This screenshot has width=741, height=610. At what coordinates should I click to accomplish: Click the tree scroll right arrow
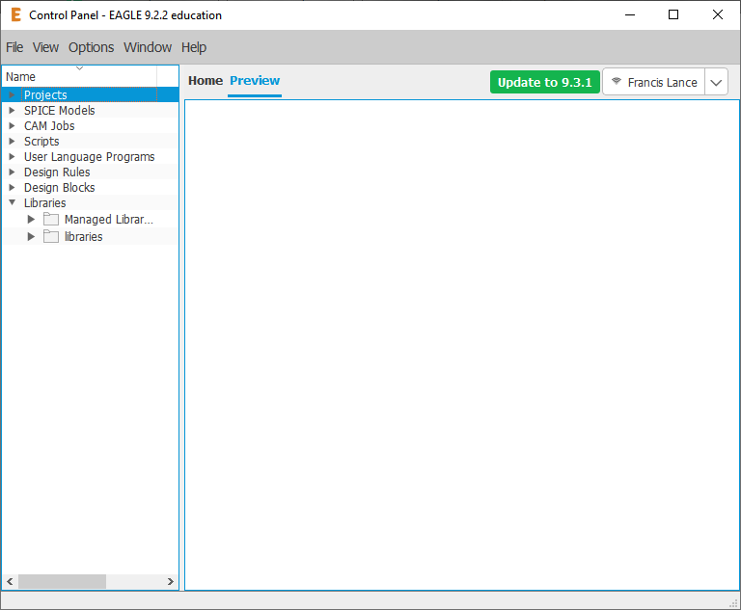tap(171, 581)
